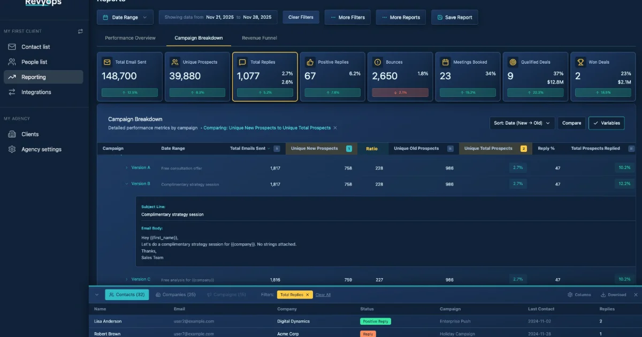Click the Clear Filters button
Screen dimensions: 642x337
coord(301,17)
